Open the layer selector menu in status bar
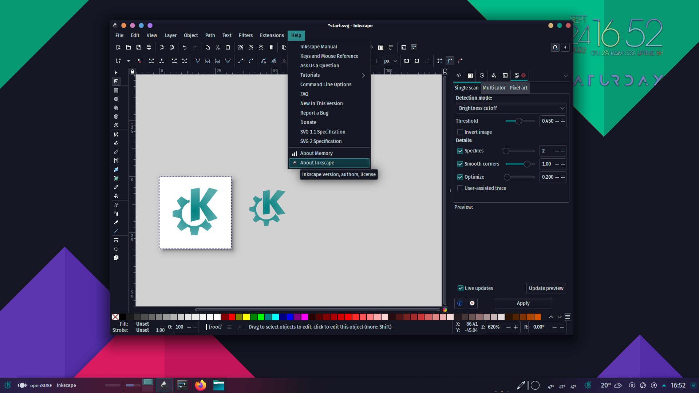Image resolution: width=699 pixels, height=393 pixels. point(229,327)
